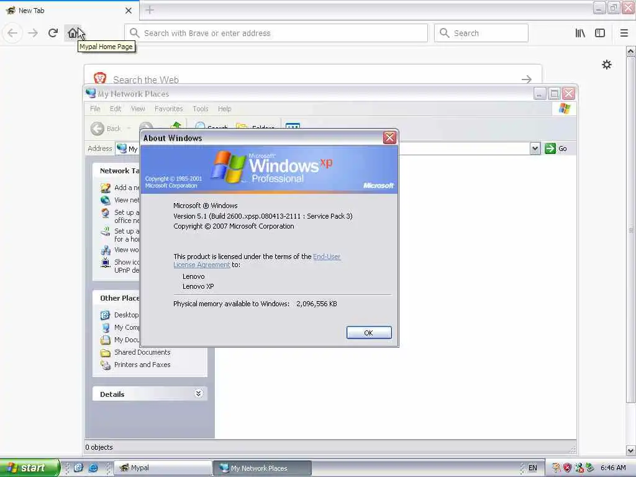Toggle the browser sidebar icon

coord(600,33)
